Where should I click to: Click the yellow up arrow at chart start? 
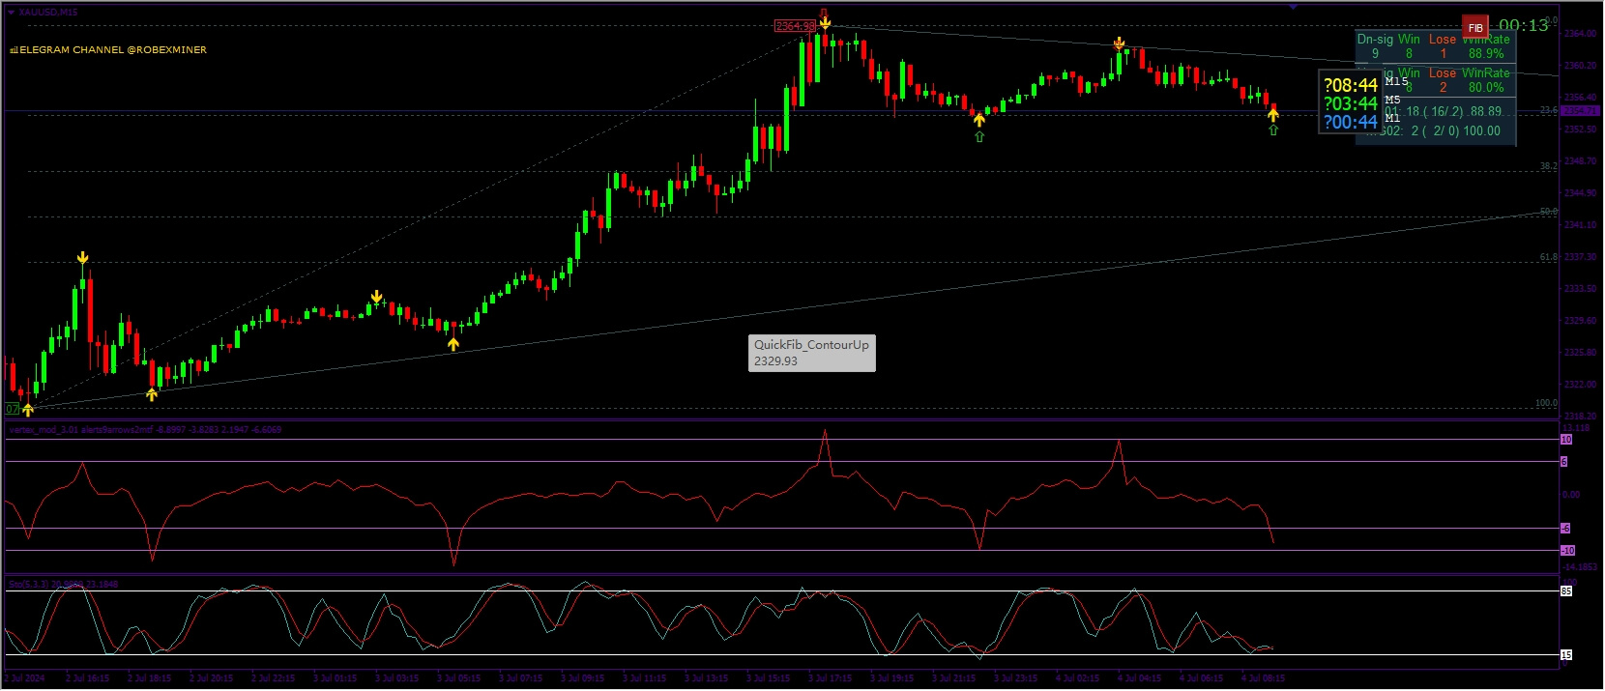(28, 410)
